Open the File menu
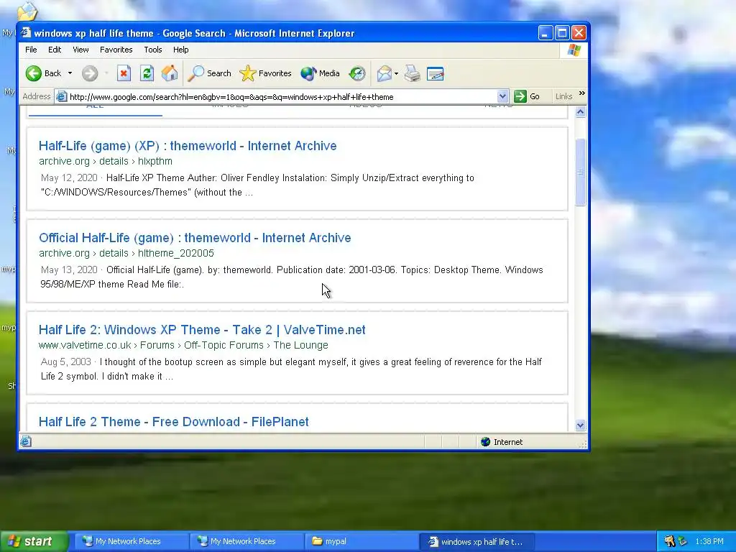Image resolution: width=736 pixels, height=552 pixels. point(31,50)
